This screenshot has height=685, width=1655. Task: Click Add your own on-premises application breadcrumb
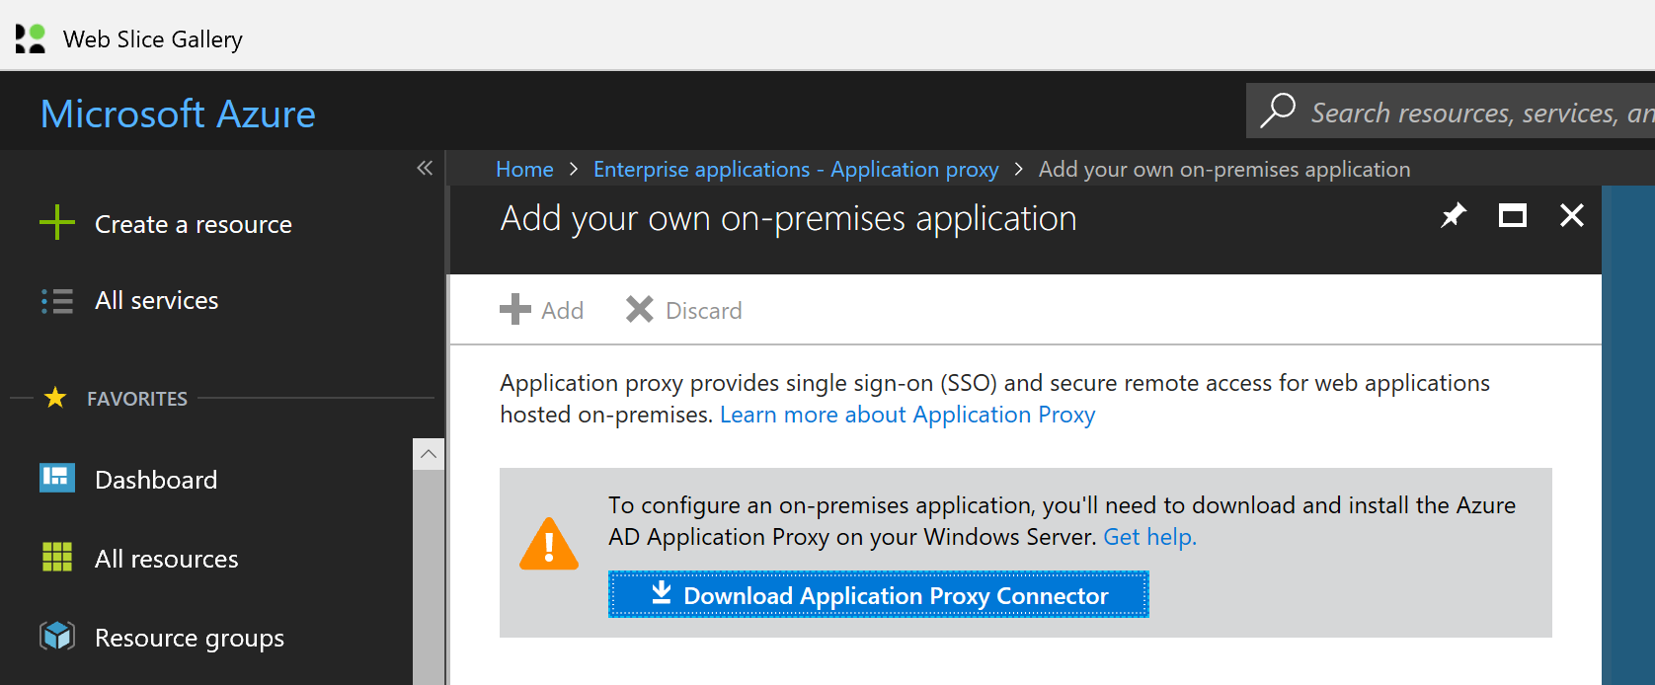coord(1224,170)
